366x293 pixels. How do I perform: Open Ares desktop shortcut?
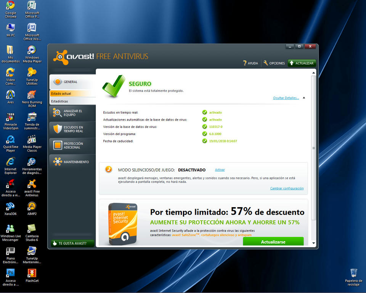[x=11, y=97]
